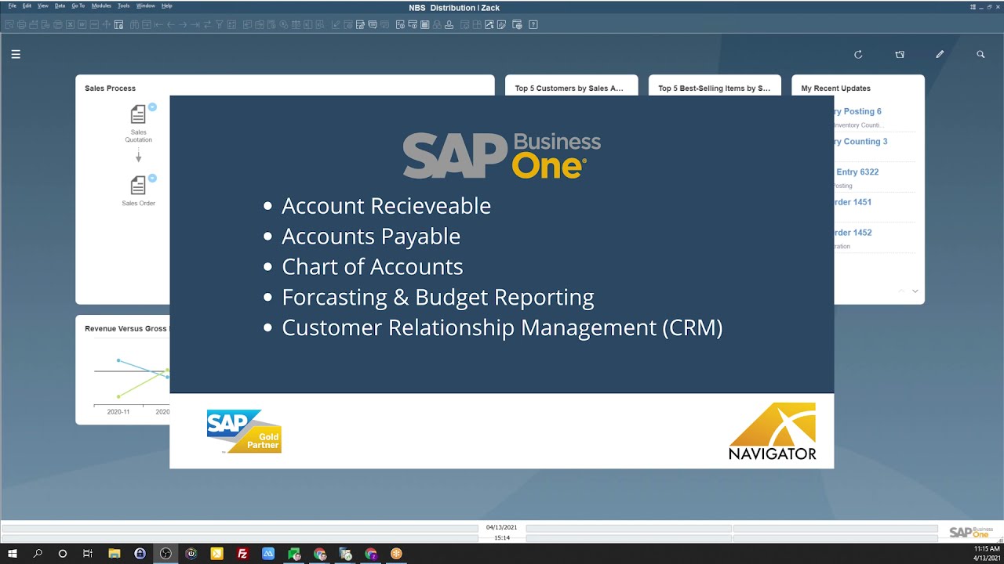Click the icon between refresh and pencil
This screenshot has height=564, width=1004.
click(900, 55)
